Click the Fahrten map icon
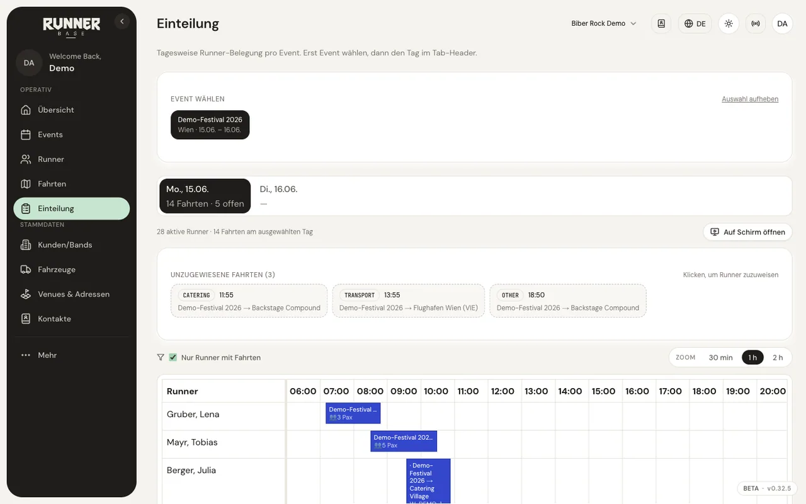The width and height of the screenshot is (806, 504). (x=26, y=184)
